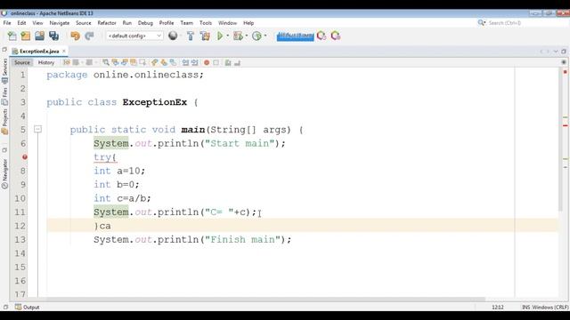This screenshot has width=570, height=320.
Task: Toggle Highlight Search in editor toolbar
Action: 134,63
